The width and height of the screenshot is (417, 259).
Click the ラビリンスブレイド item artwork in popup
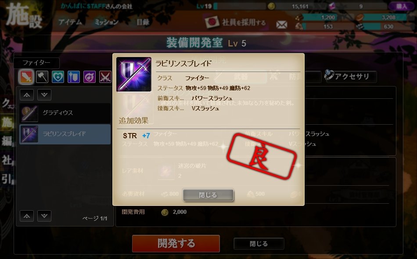[134, 75]
